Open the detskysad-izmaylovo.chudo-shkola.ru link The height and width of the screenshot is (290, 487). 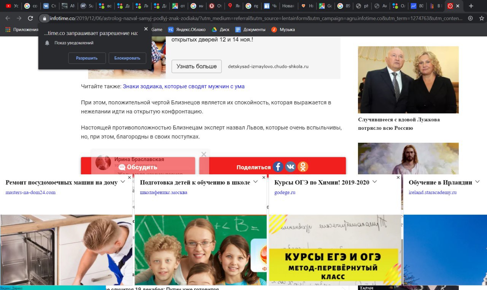tap(268, 66)
